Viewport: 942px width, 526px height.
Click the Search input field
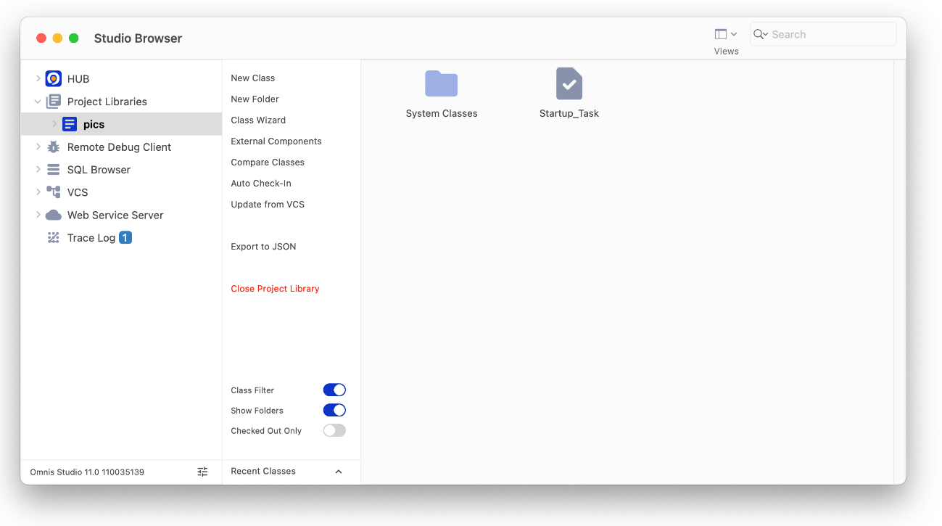823,34
